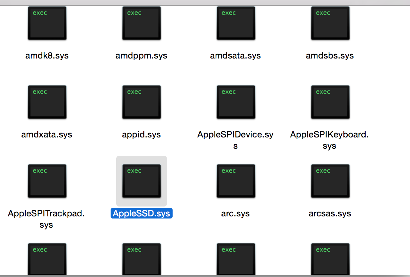This screenshot has width=410, height=277.
Task: Click the arcsas.sys file name
Action: 330,214
